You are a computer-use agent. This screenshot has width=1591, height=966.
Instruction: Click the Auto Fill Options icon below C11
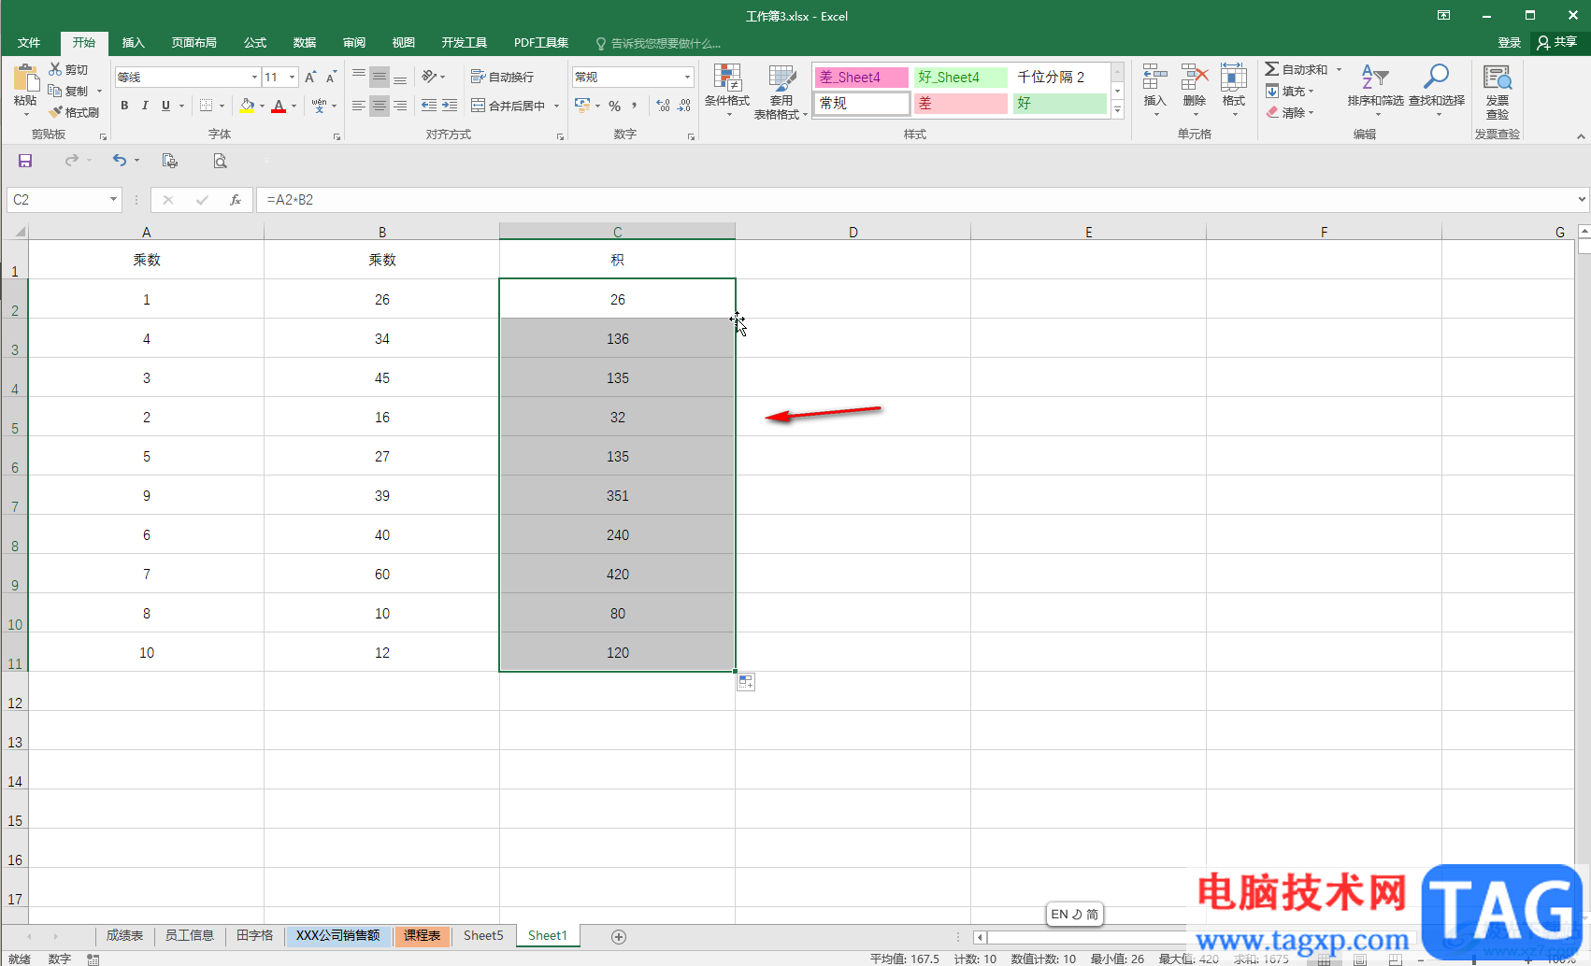[746, 682]
